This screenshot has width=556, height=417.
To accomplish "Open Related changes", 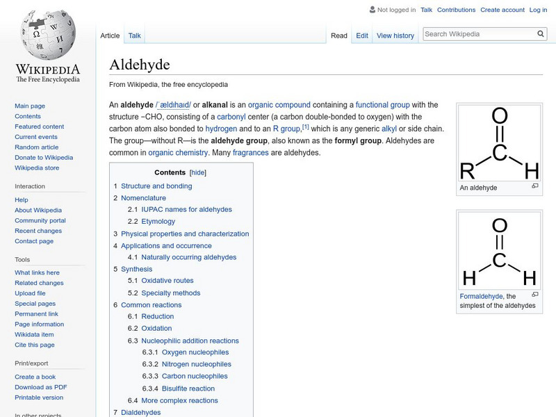I will click(39, 283).
